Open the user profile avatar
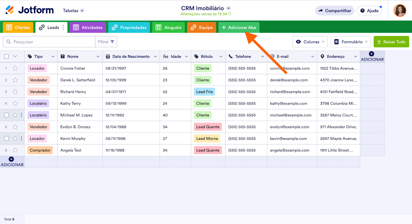 pyautogui.click(x=400, y=11)
